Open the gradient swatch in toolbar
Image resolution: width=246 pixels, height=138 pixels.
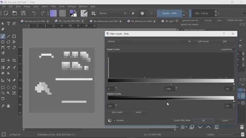click(x=53, y=13)
